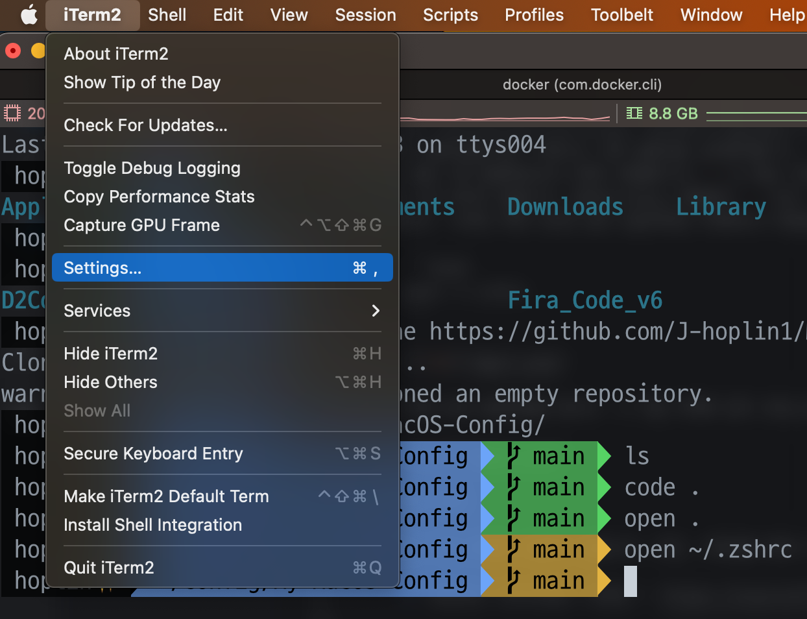Image resolution: width=807 pixels, height=619 pixels.
Task: Click the CPU chip icon in status bar
Action: [12, 114]
